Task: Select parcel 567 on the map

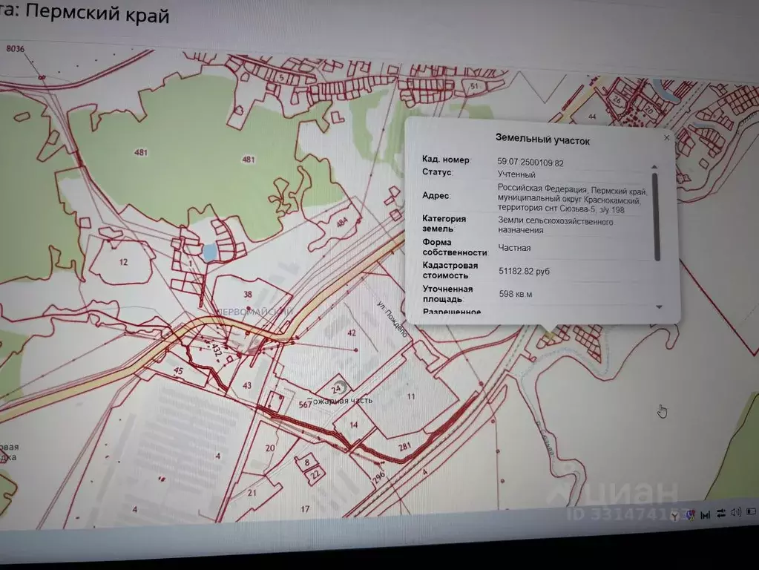Action: (305, 404)
